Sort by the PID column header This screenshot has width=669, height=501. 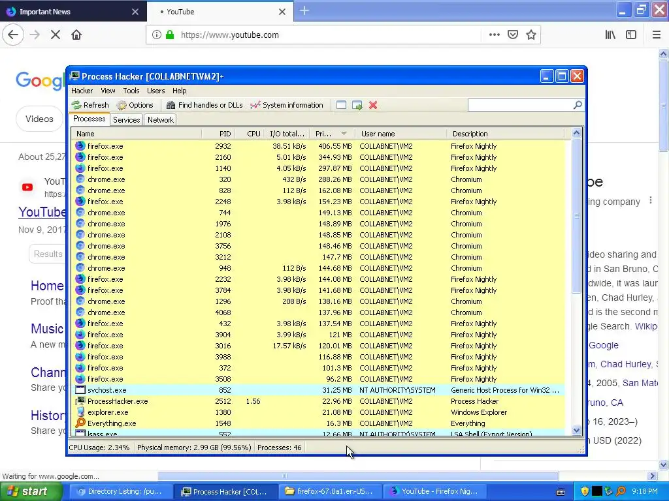tap(218, 134)
